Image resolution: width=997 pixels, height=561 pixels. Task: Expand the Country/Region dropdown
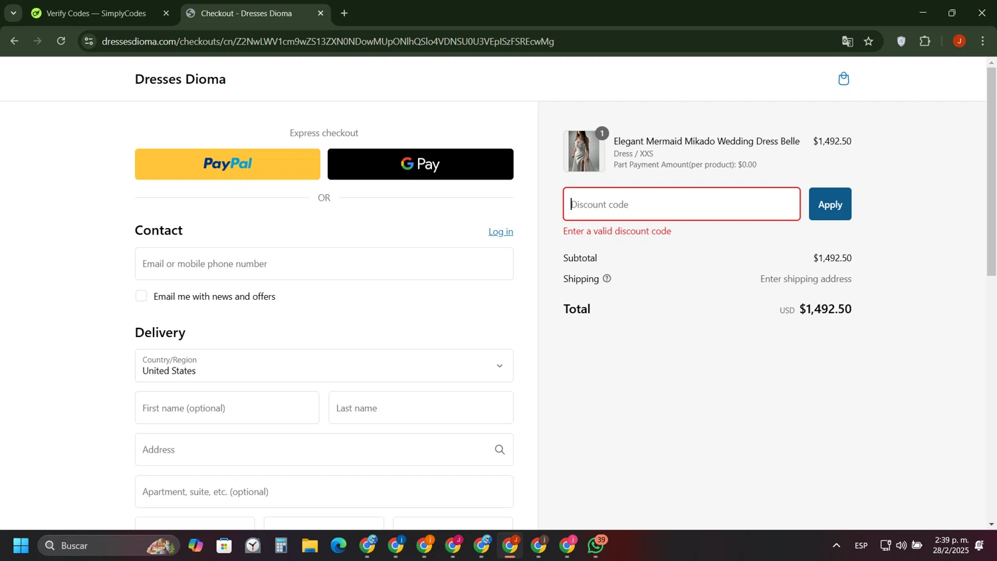coord(324,366)
